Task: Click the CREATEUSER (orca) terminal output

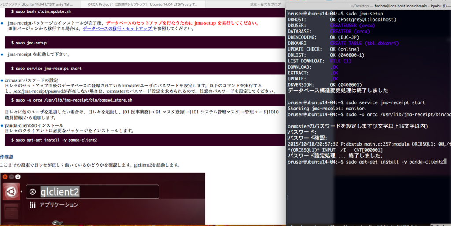Action: coord(353,26)
